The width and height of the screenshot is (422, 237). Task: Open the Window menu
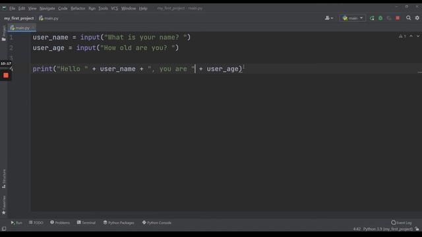pos(129,9)
